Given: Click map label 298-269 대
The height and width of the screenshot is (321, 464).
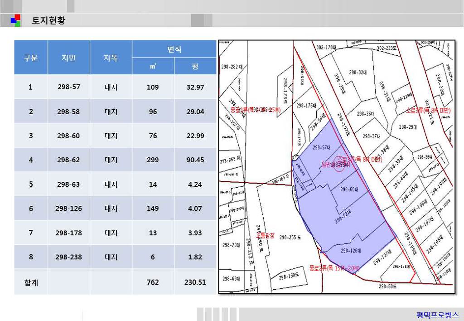Looking at the screenshot, I should tap(231, 160).
